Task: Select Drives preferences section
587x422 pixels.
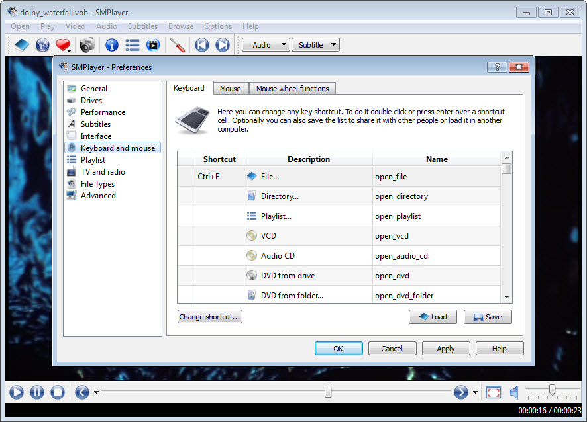Action: [113, 101]
